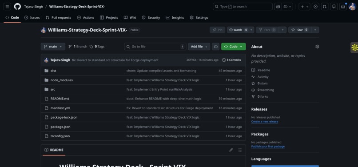Open the Security tab
The height and width of the screenshot is (167, 358).
coord(151,18)
